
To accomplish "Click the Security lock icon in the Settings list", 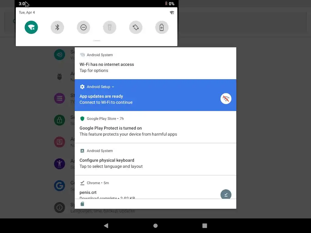I will [60, 120].
